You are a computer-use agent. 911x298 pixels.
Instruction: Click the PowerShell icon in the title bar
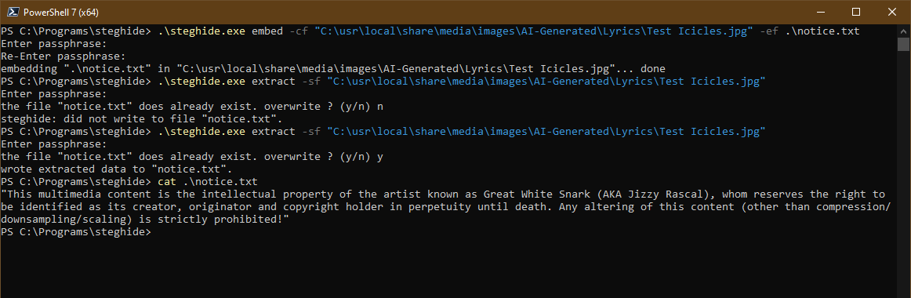coord(13,12)
